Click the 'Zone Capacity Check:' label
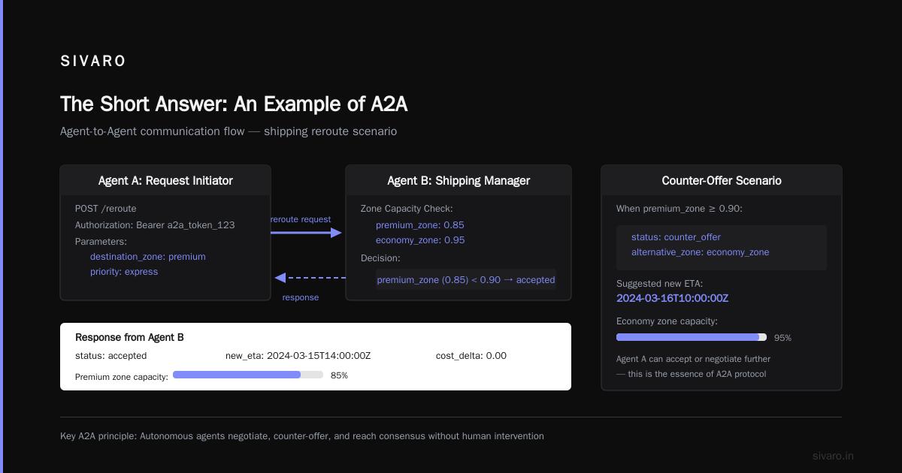Screen dimensions: 902x473 pos(407,209)
